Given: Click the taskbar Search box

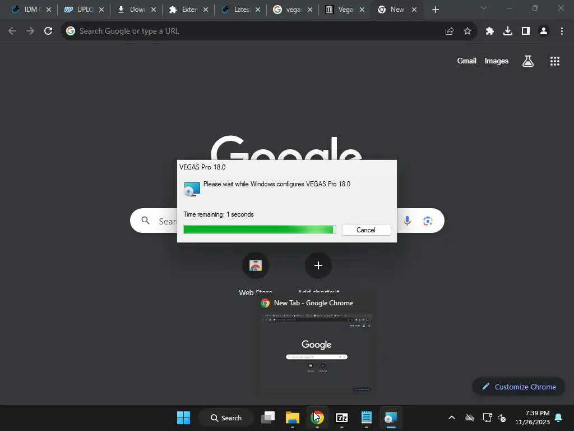Looking at the screenshot, I should [226, 418].
